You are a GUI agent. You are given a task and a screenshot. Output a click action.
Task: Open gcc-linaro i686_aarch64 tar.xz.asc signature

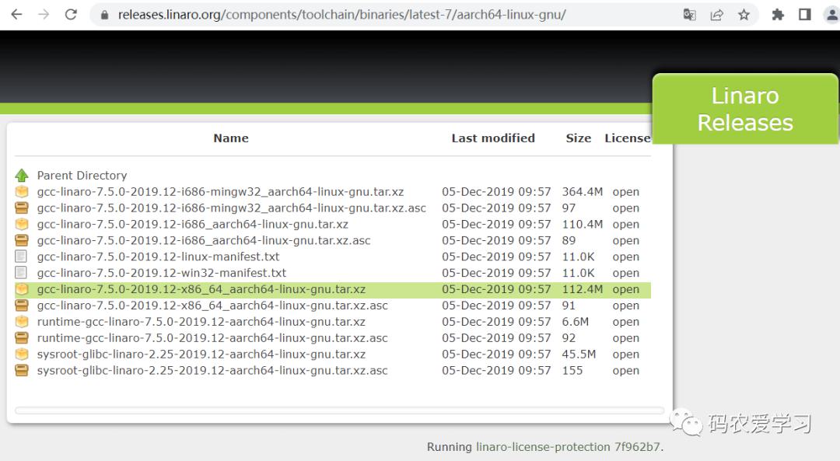tap(204, 240)
